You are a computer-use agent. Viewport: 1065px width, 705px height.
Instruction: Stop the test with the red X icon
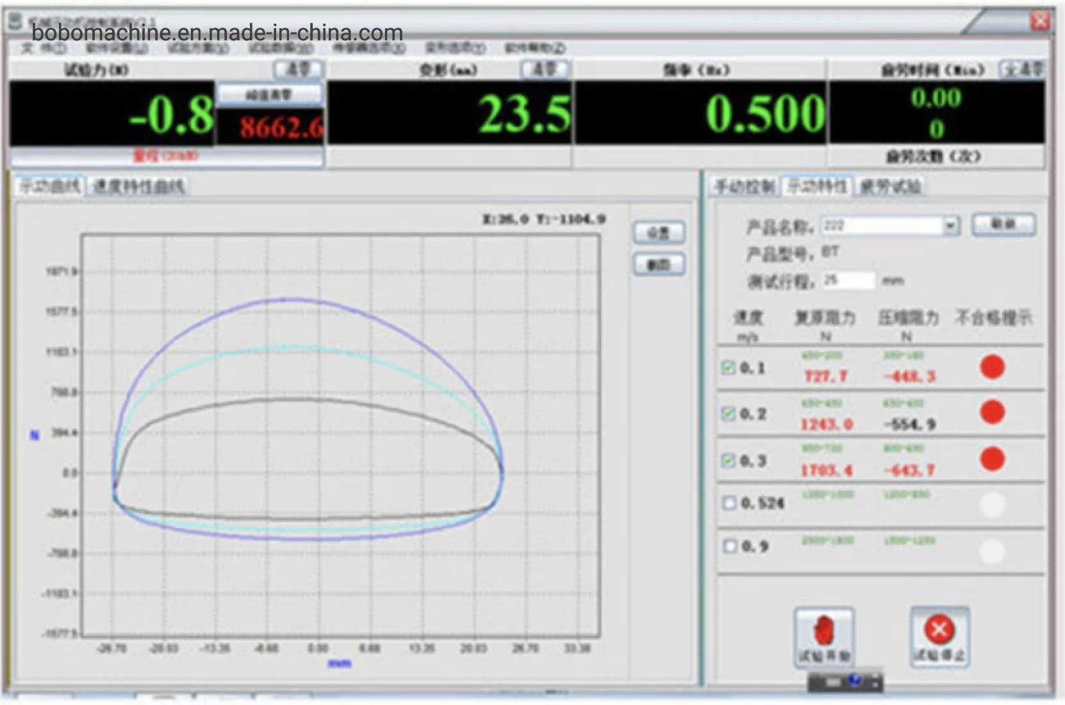click(939, 636)
